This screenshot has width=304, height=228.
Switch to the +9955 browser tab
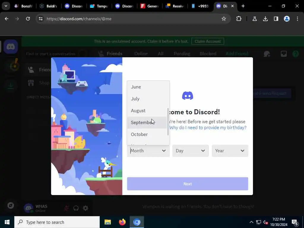click(x=200, y=6)
